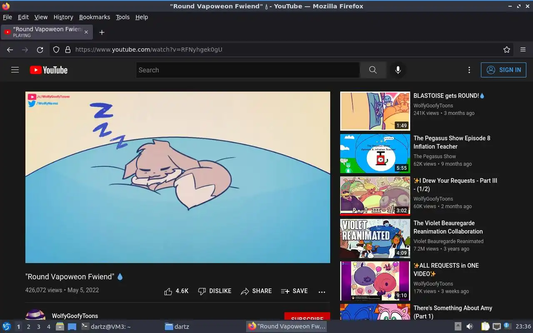Open the tracking protection shield icon
Screen dimensions: 533x333
[x=56, y=50]
